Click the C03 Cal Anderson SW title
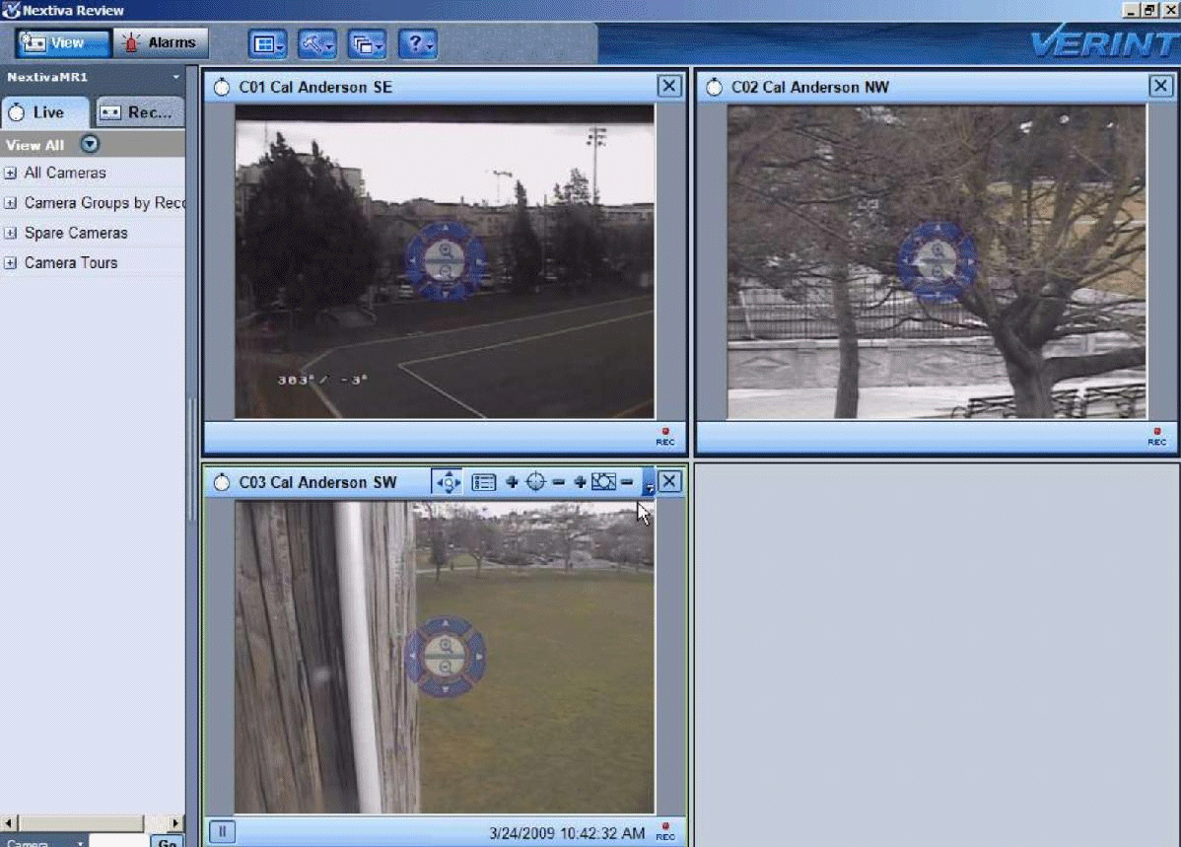Viewport: 1181px width, 847px height. tap(317, 482)
